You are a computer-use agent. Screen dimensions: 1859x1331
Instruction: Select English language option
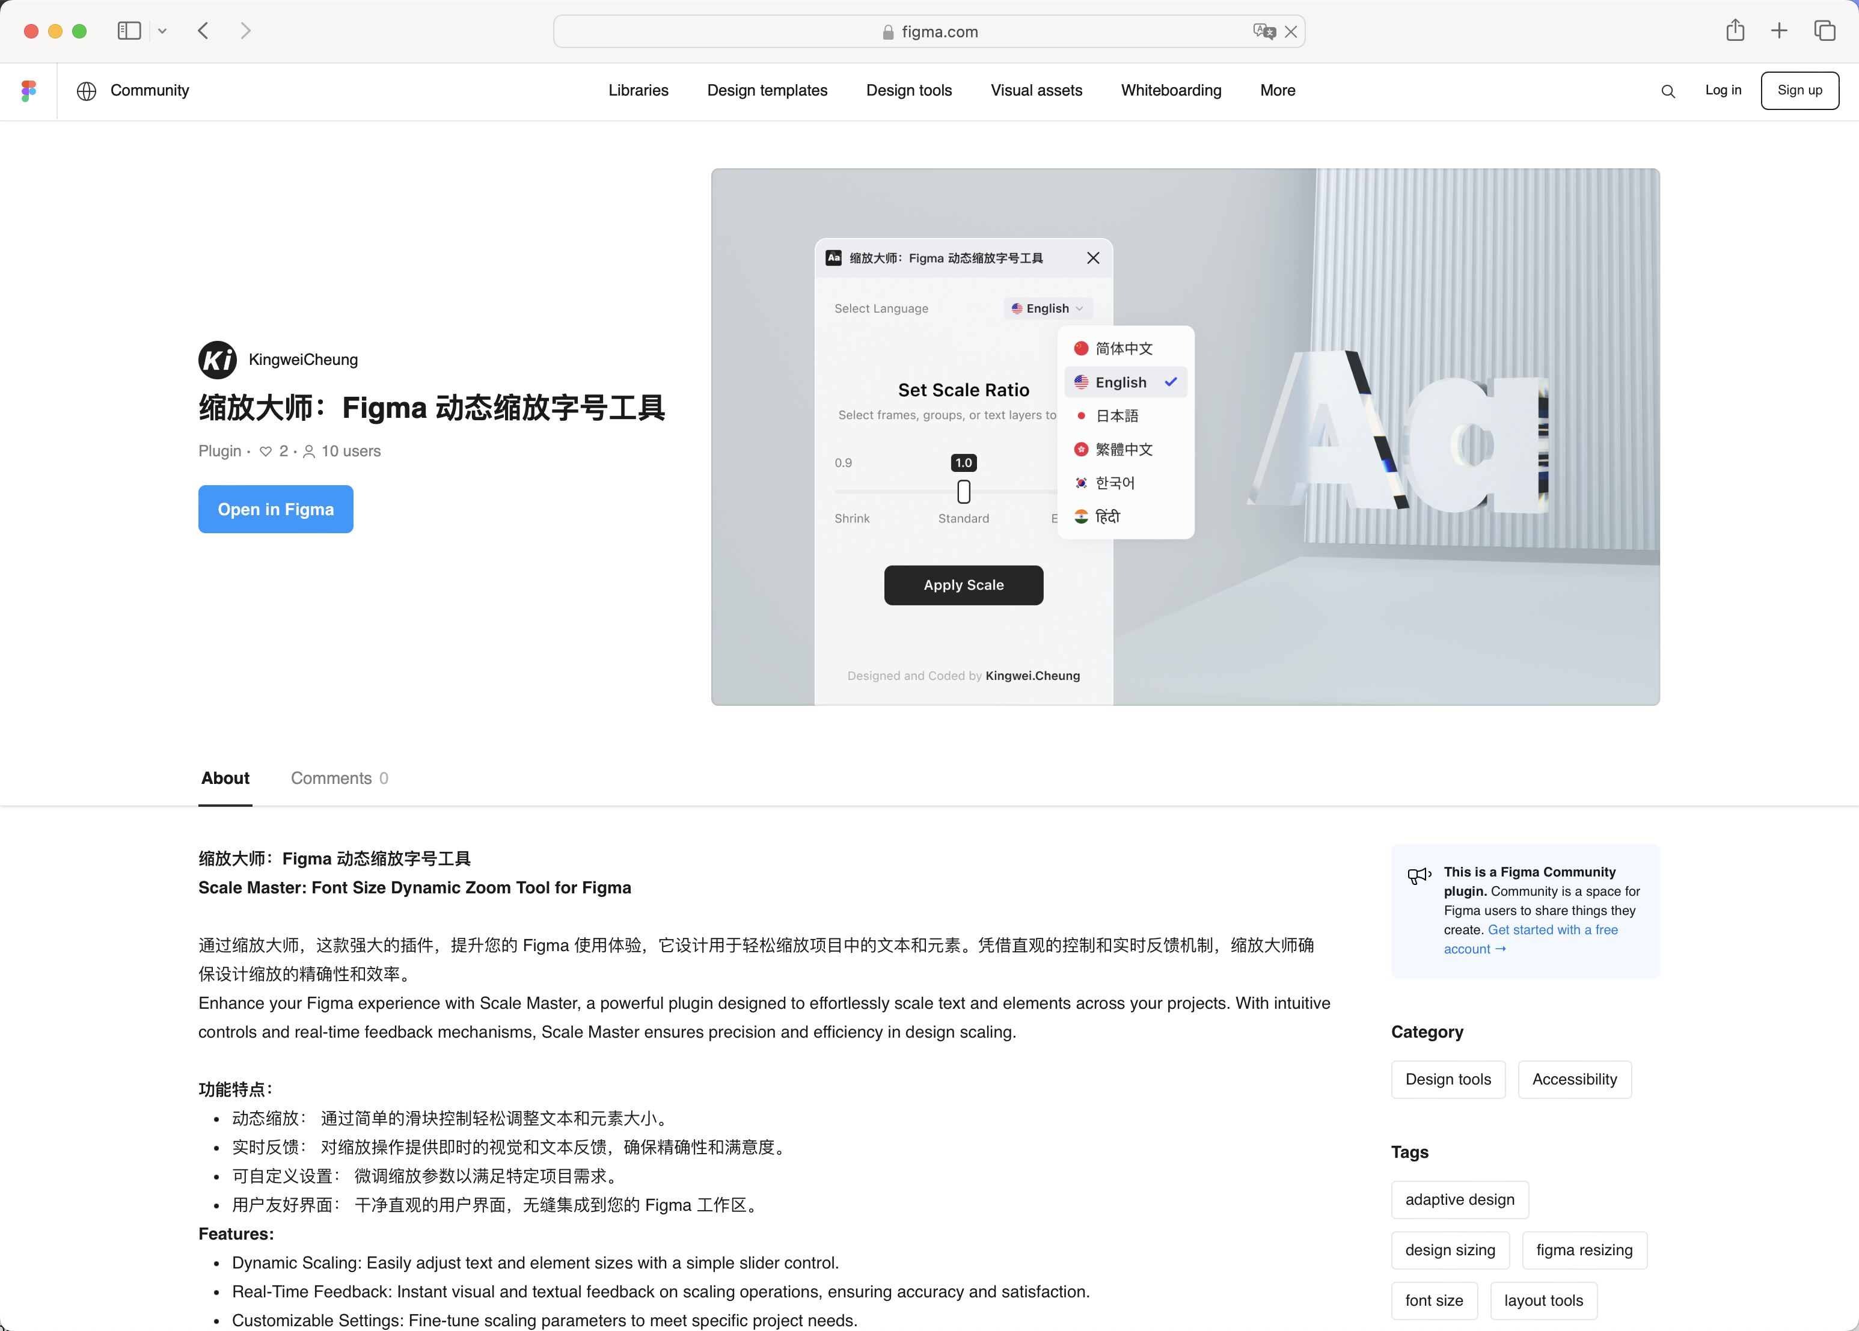point(1126,383)
